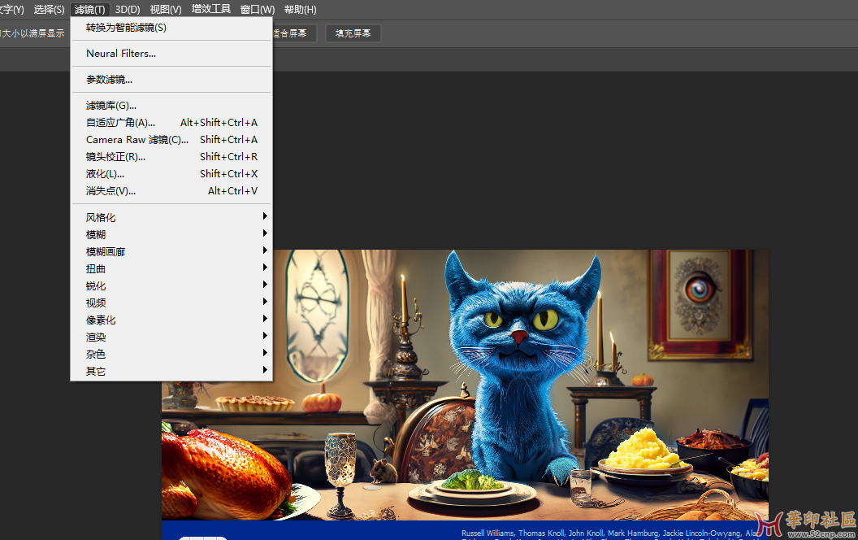The height and width of the screenshot is (540, 858).
Task: Select 消失点(V) in the menu
Action: [x=110, y=191]
